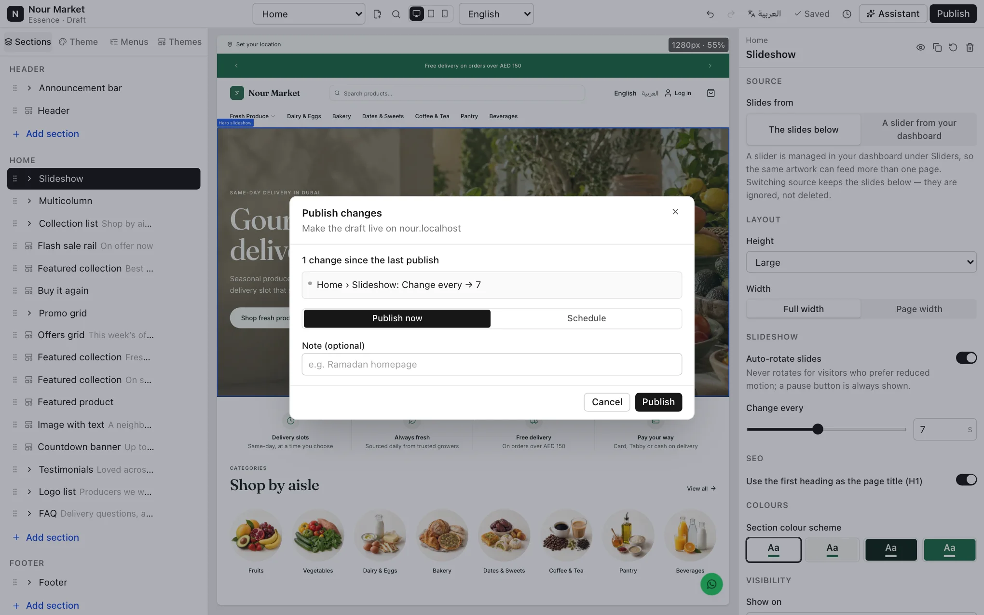Switch to the Menus tab

point(129,42)
